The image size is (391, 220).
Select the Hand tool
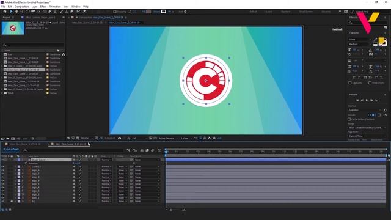pos(16,12)
